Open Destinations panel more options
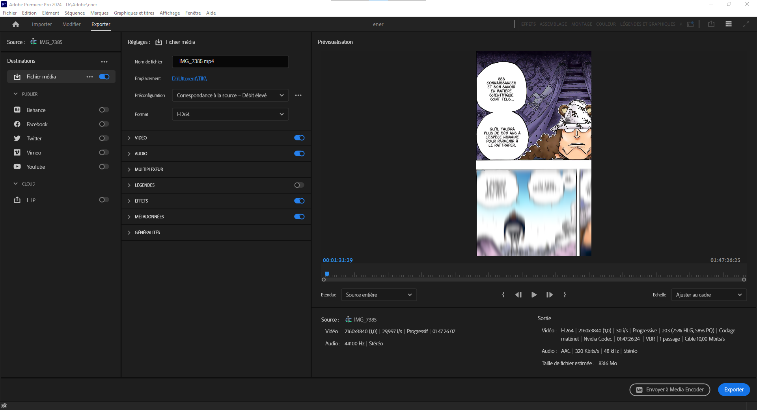Viewport: 757px width, 410px height. point(104,61)
